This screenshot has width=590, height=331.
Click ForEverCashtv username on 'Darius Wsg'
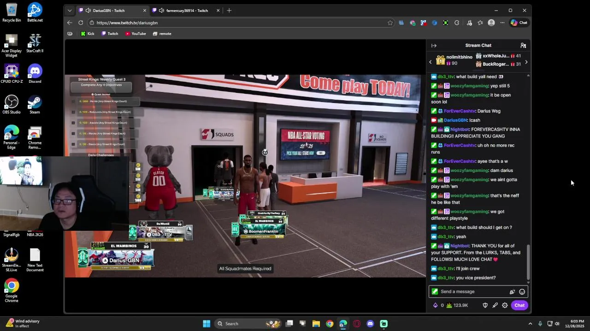tap(460, 111)
